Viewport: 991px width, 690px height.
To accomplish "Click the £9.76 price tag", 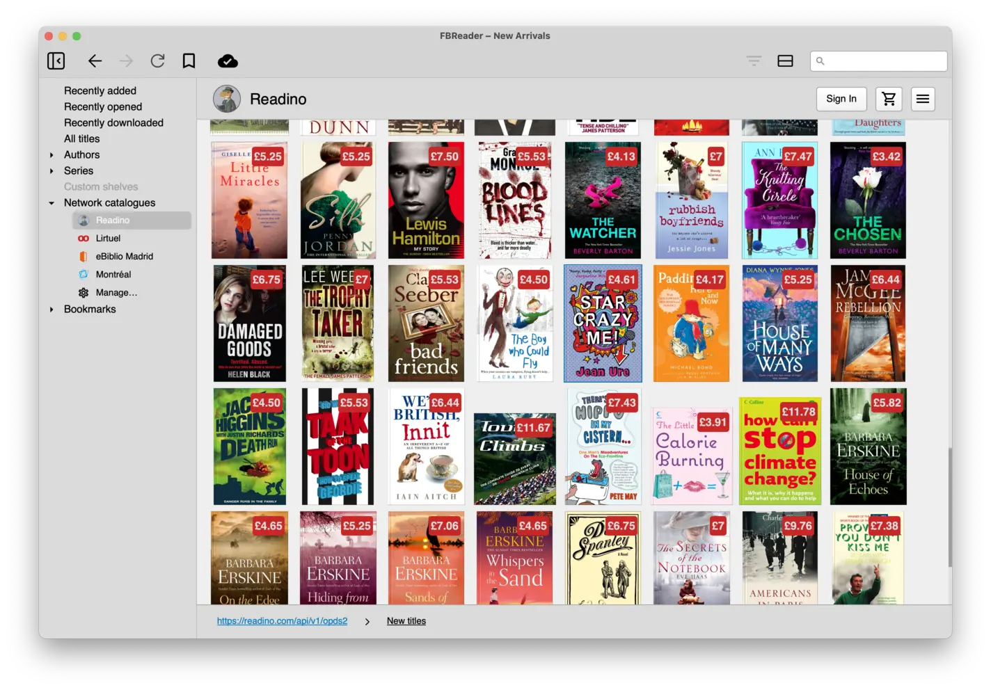I will point(798,526).
